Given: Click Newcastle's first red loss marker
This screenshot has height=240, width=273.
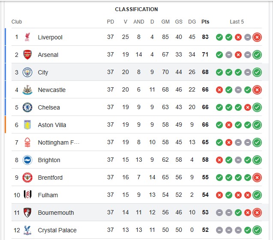Looking at the screenshot, I should (x=219, y=90).
